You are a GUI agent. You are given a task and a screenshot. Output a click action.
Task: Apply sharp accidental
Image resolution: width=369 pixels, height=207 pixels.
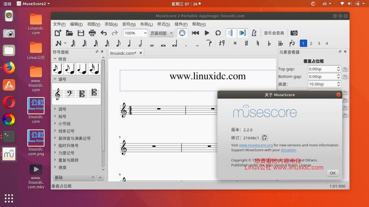pos(246,43)
